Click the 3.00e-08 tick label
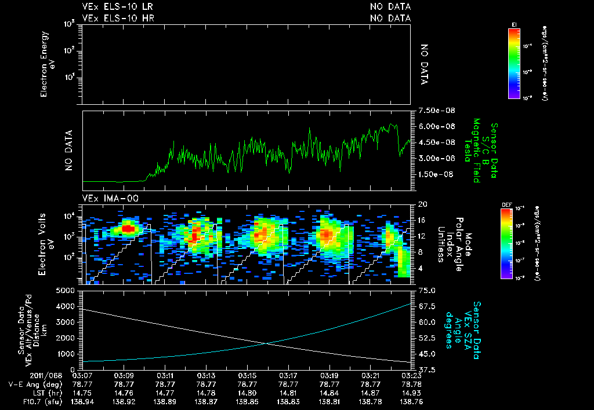The height and width of the screenshot is (410, 594). [x=437, y=159]
